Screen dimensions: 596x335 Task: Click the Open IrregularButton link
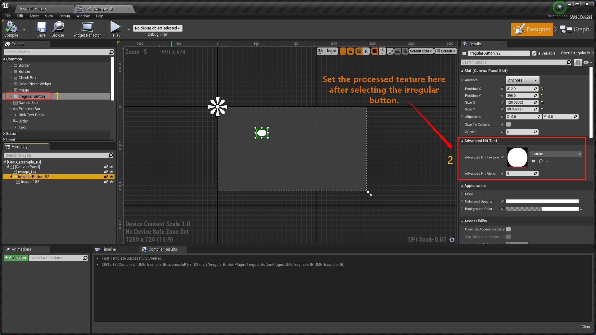click(577, 53)
